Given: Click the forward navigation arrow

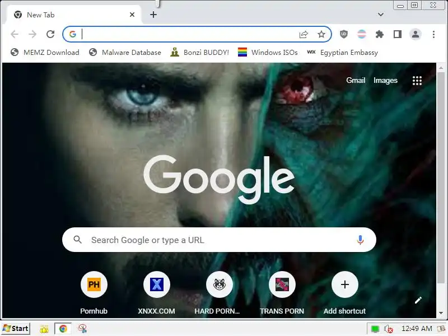Looking at the screenshot, I should pyautogui.click(x=32, y=34).
